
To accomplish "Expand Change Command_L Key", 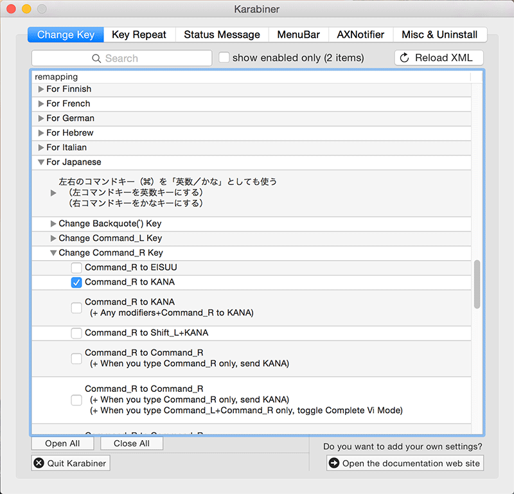I will [x=53, y=238].
